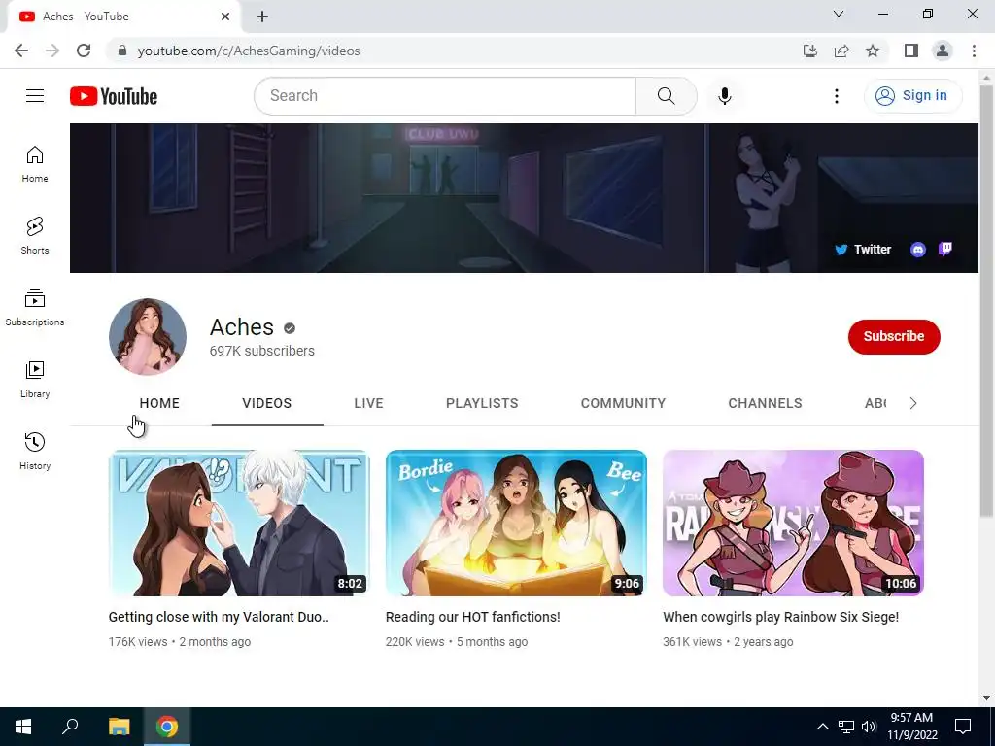Click '176K views' text
995x746 pixels.
pyautogui.click(x=138, y=642)
